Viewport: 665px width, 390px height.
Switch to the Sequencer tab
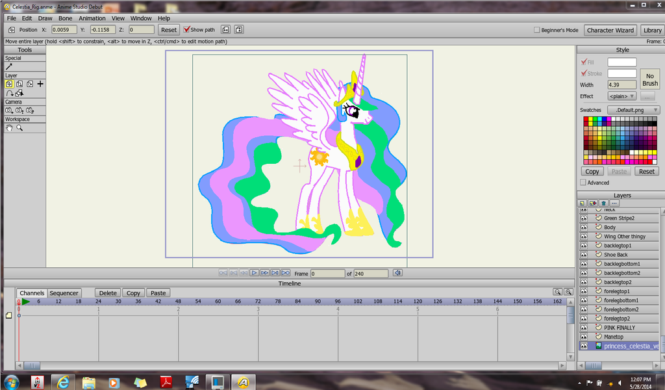click(x=64, y=292)
